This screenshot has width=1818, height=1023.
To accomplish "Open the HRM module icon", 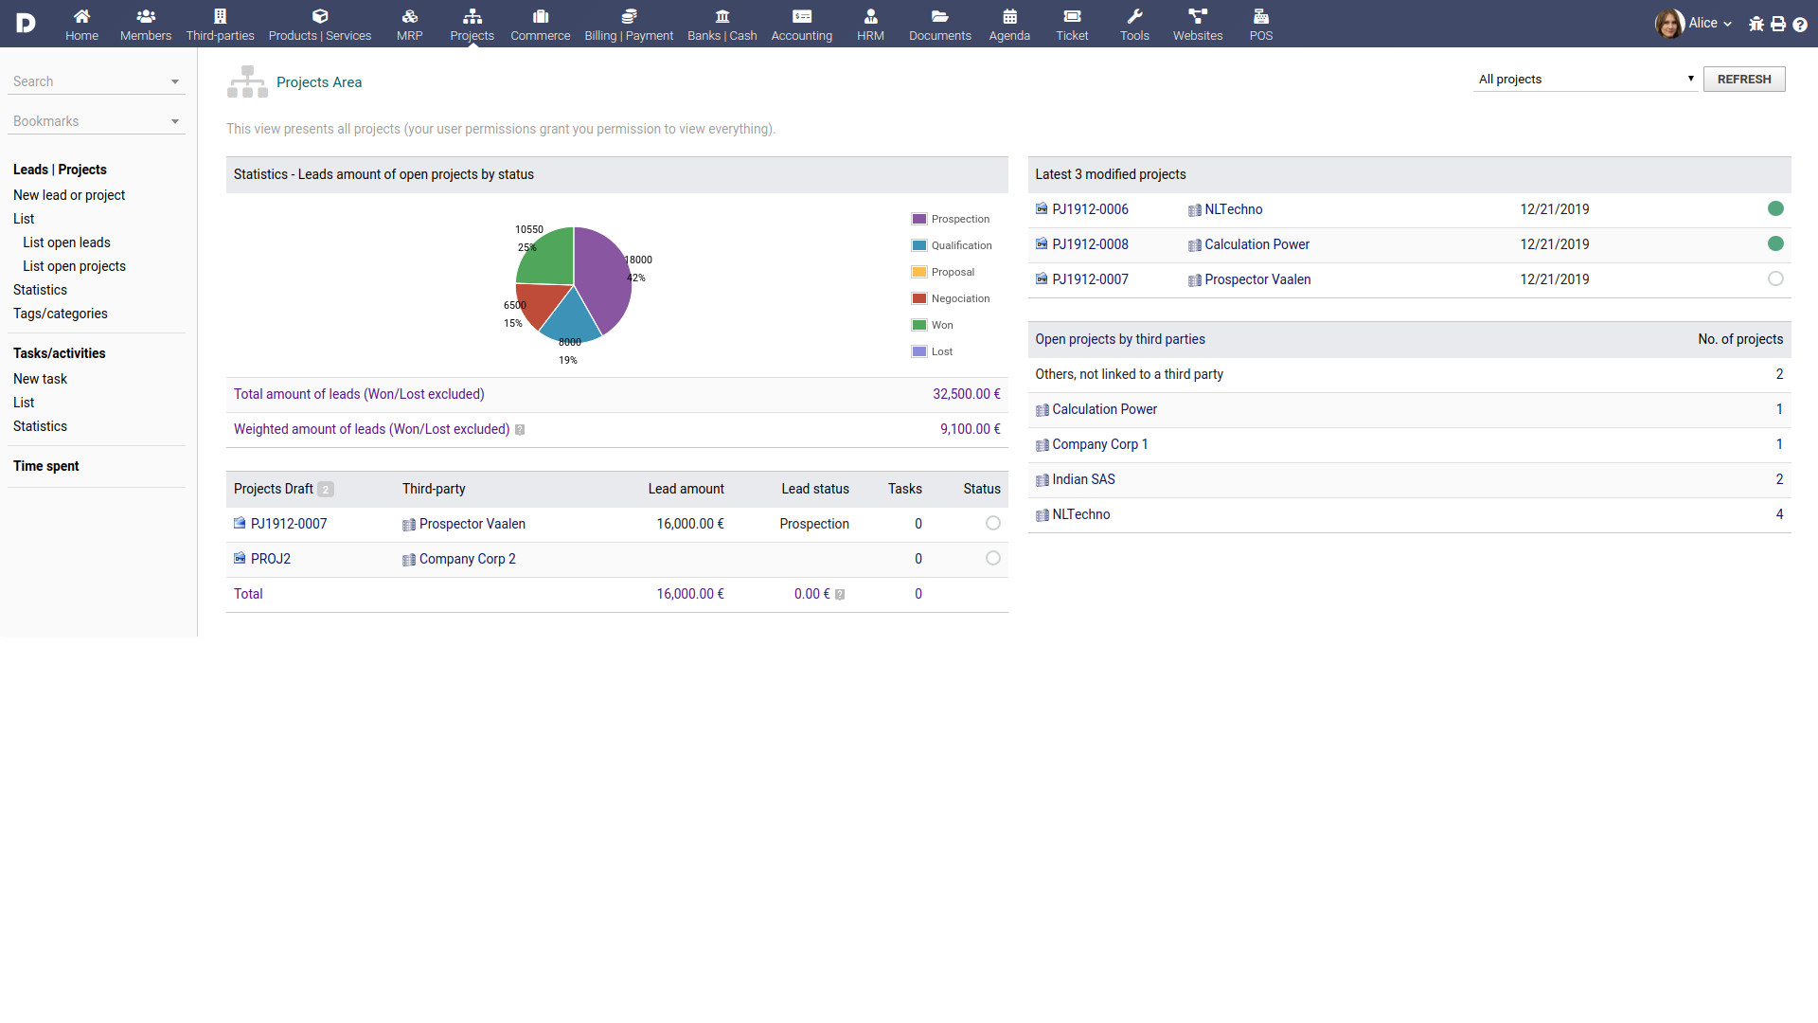I will pos(870,17).
